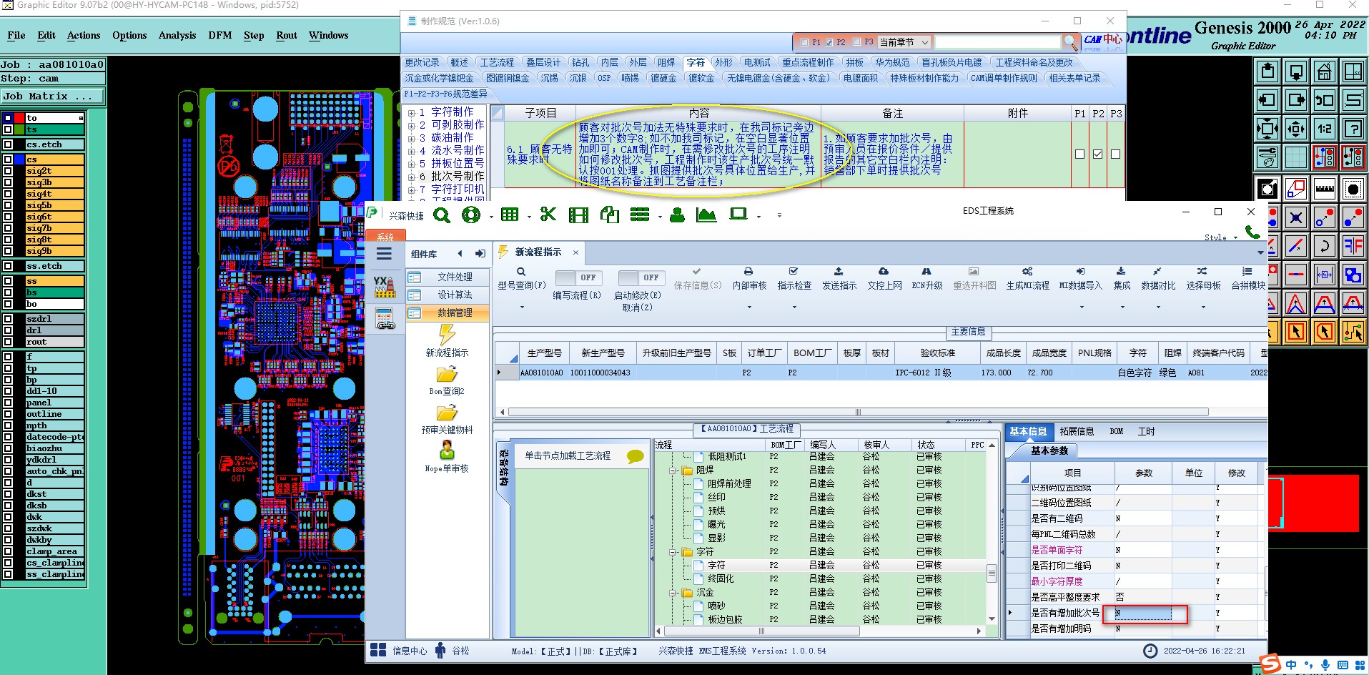The image size is (1369, 675).
Task: Switch to the 拓展信息 tab
Action: point(1077,431)
